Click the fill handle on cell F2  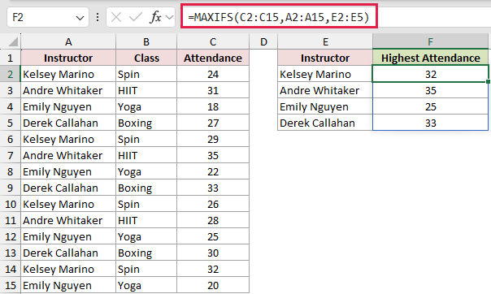point(488,82)
